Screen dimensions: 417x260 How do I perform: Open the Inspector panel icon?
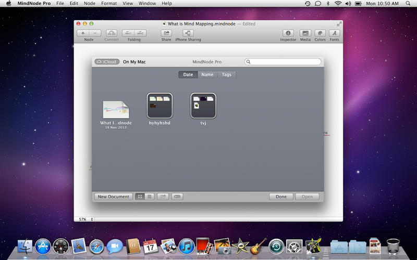point(288,33)
